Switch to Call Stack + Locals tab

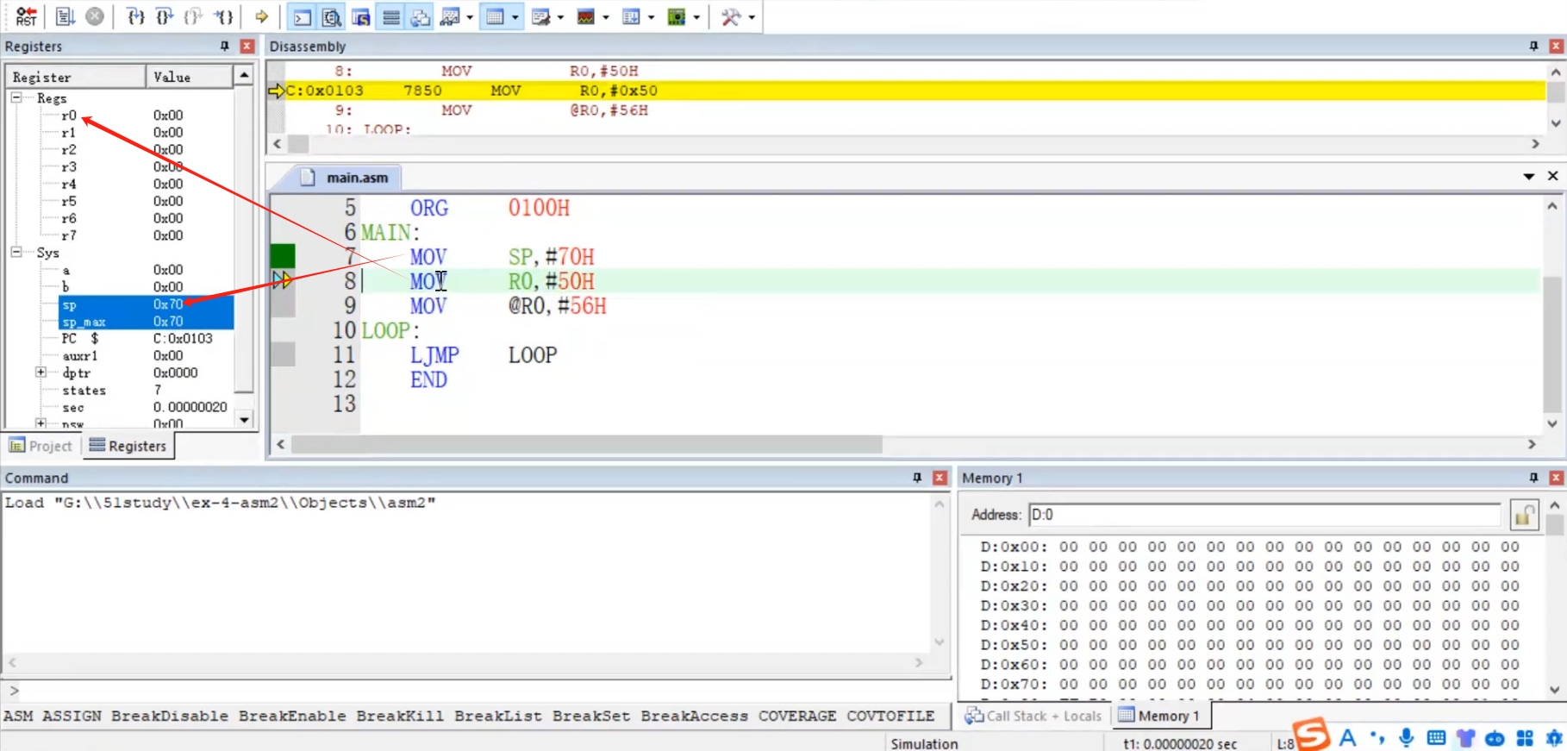[1033, 716]
